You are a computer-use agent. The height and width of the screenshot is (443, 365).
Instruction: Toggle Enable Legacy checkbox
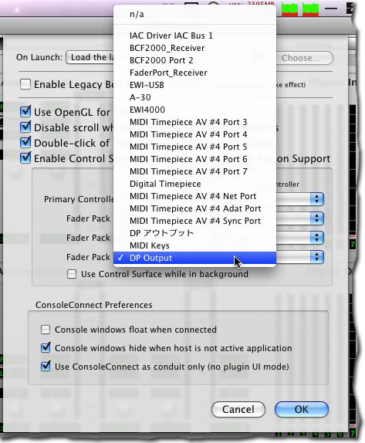(x=25, y=84)
